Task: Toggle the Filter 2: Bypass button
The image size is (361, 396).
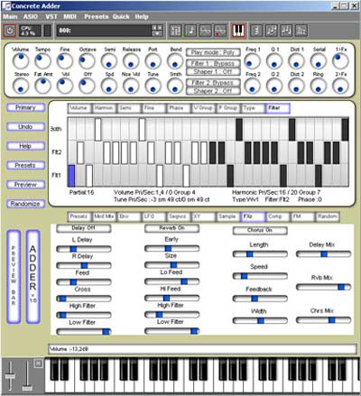Action: click(213, 83)
